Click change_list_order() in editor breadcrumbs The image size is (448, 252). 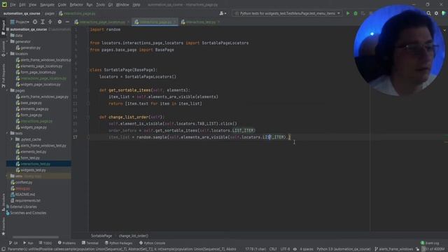coord(134,236)
